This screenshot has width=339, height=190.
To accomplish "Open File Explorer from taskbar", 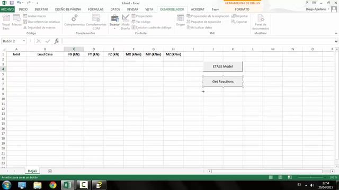I will pyautogui.click(x=37, y=185).
